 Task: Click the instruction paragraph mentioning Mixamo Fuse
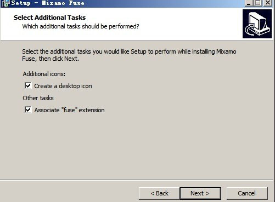coord(129,55)
